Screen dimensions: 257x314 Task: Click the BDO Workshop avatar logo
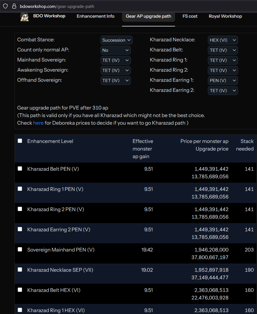coord(24,16)
